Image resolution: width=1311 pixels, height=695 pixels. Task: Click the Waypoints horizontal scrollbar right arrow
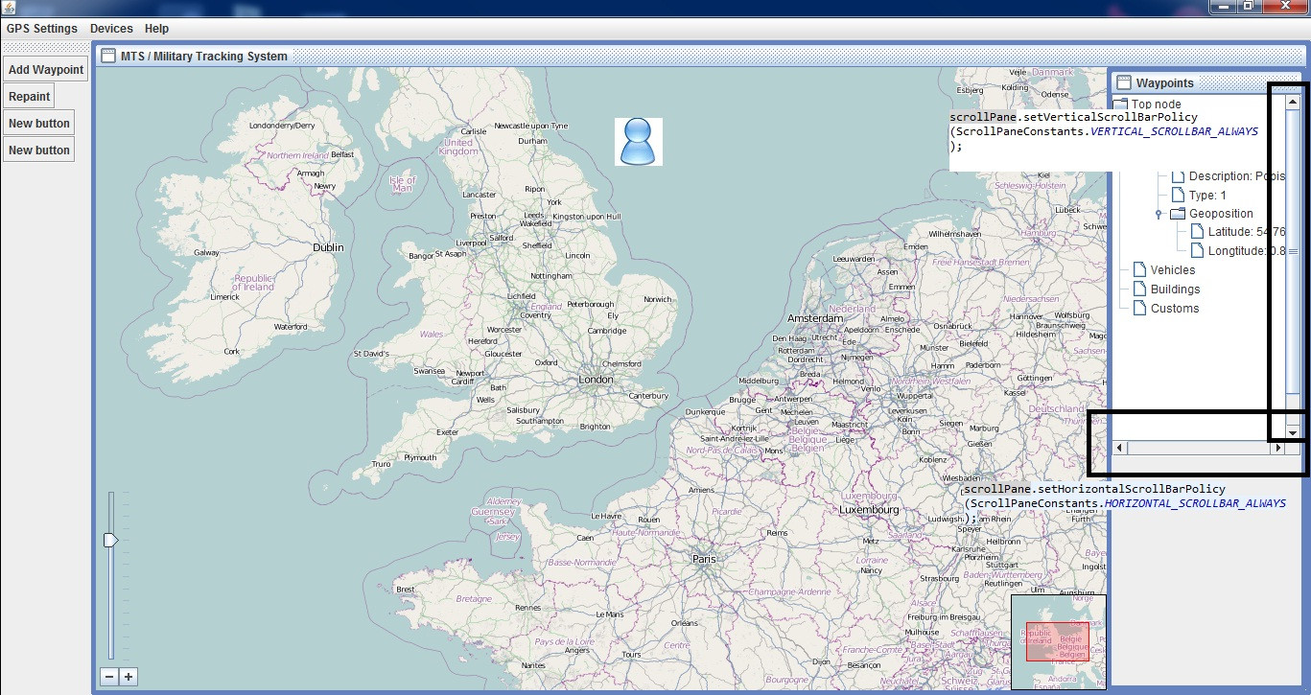point(1277,448)
